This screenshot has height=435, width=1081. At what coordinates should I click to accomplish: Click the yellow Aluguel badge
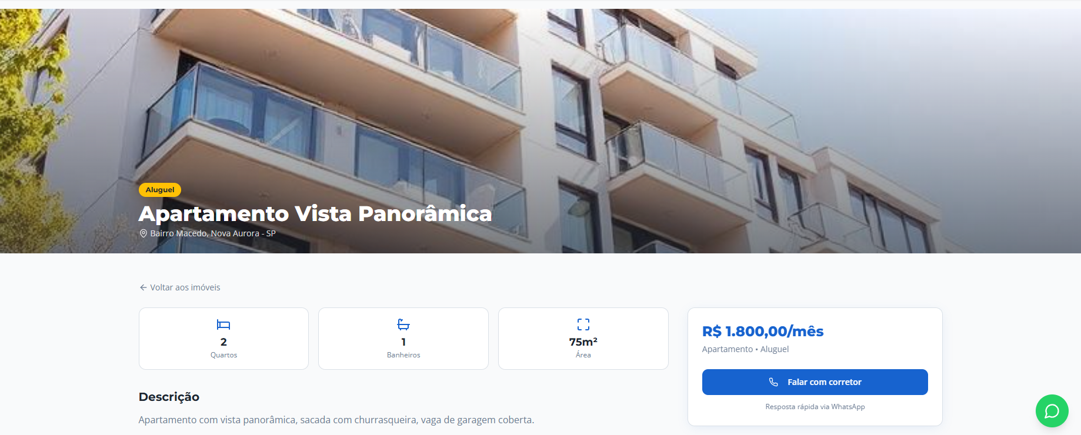[x=160, y=190]
